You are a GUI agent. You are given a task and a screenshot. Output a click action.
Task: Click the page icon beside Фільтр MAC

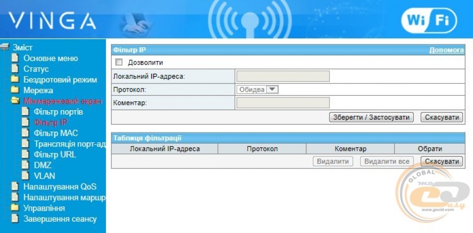tap(26, 133)
